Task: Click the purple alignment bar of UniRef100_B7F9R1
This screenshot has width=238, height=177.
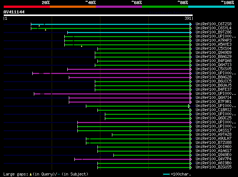Action: click(x=129, y=102)
